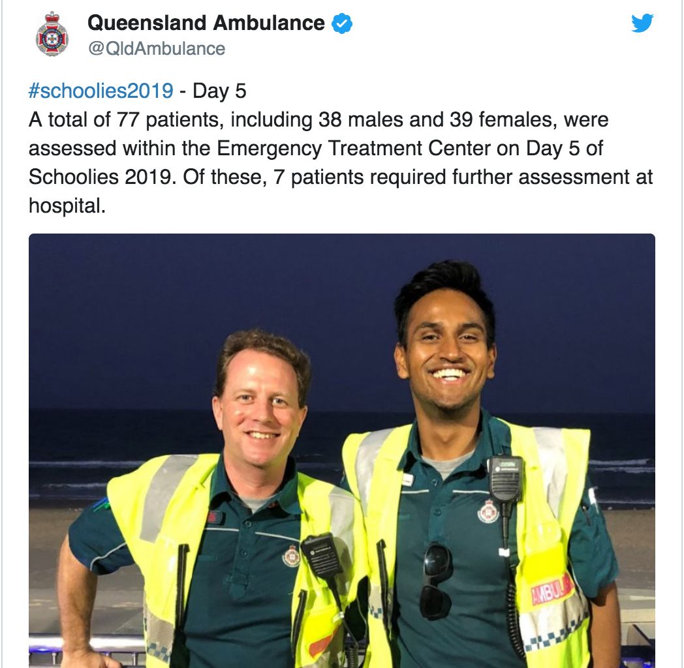Click the service badge on right paramedic's shirt
Viewport: 684px width, 668px height.
(x=488, y=511)
